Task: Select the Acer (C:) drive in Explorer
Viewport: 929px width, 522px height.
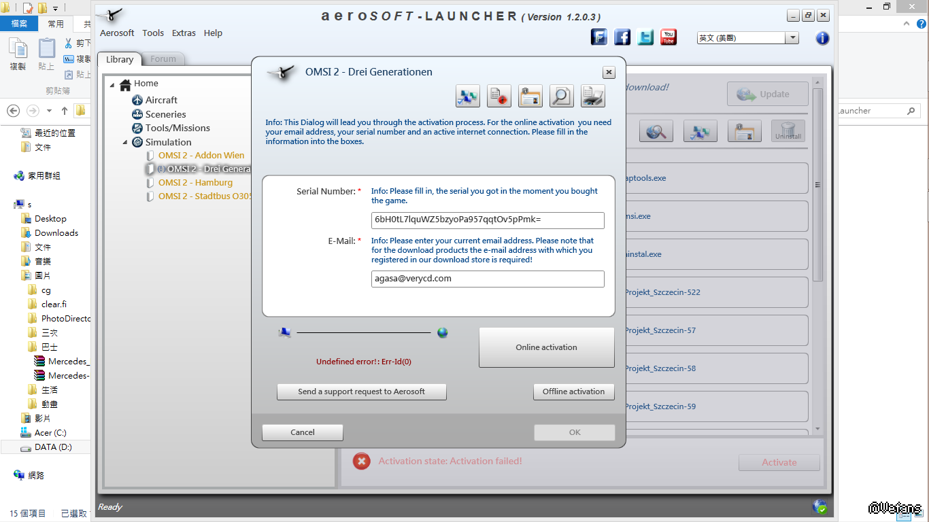Action: 50,432
